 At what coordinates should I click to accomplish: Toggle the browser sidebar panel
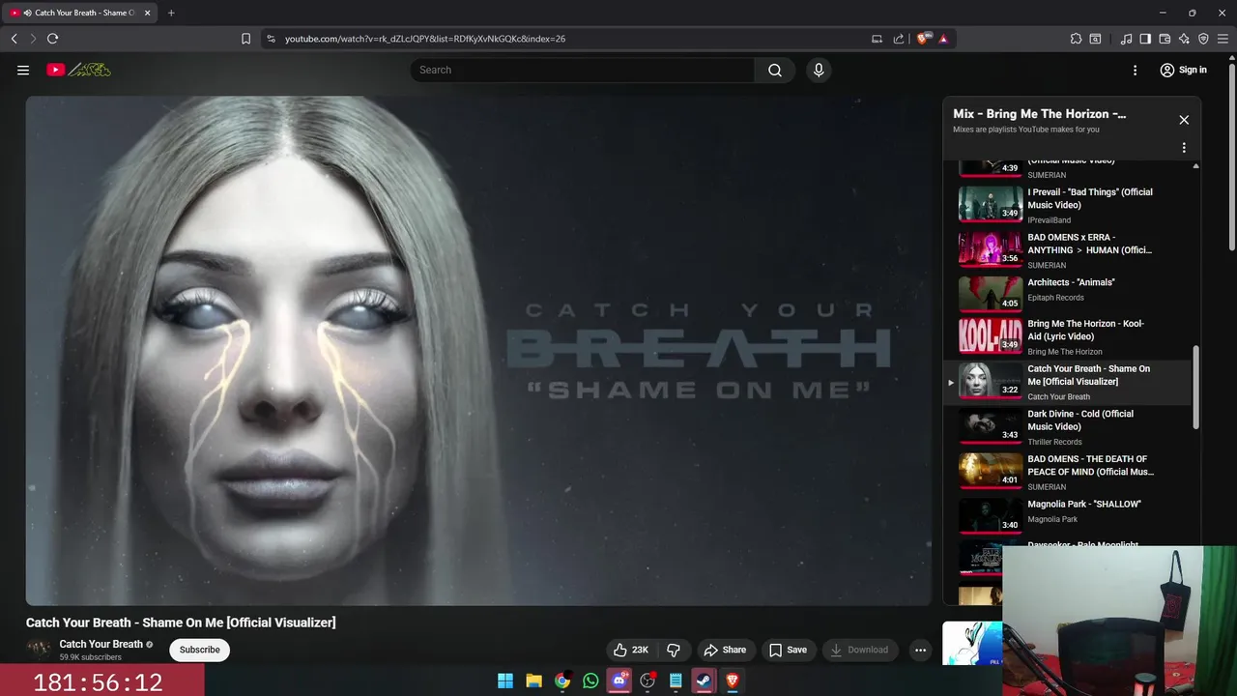click(1145, 39)
